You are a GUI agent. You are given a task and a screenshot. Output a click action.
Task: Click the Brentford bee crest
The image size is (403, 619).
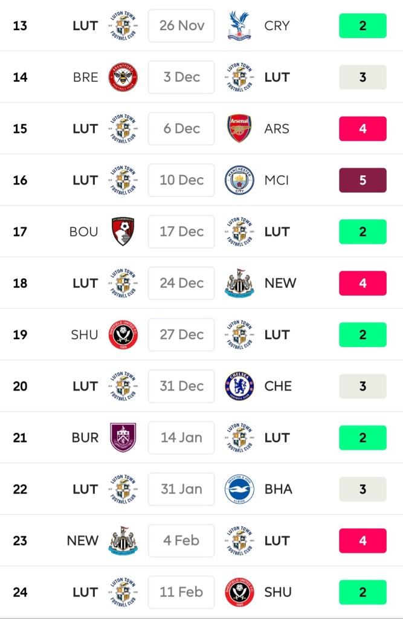[x=123, y=77]
